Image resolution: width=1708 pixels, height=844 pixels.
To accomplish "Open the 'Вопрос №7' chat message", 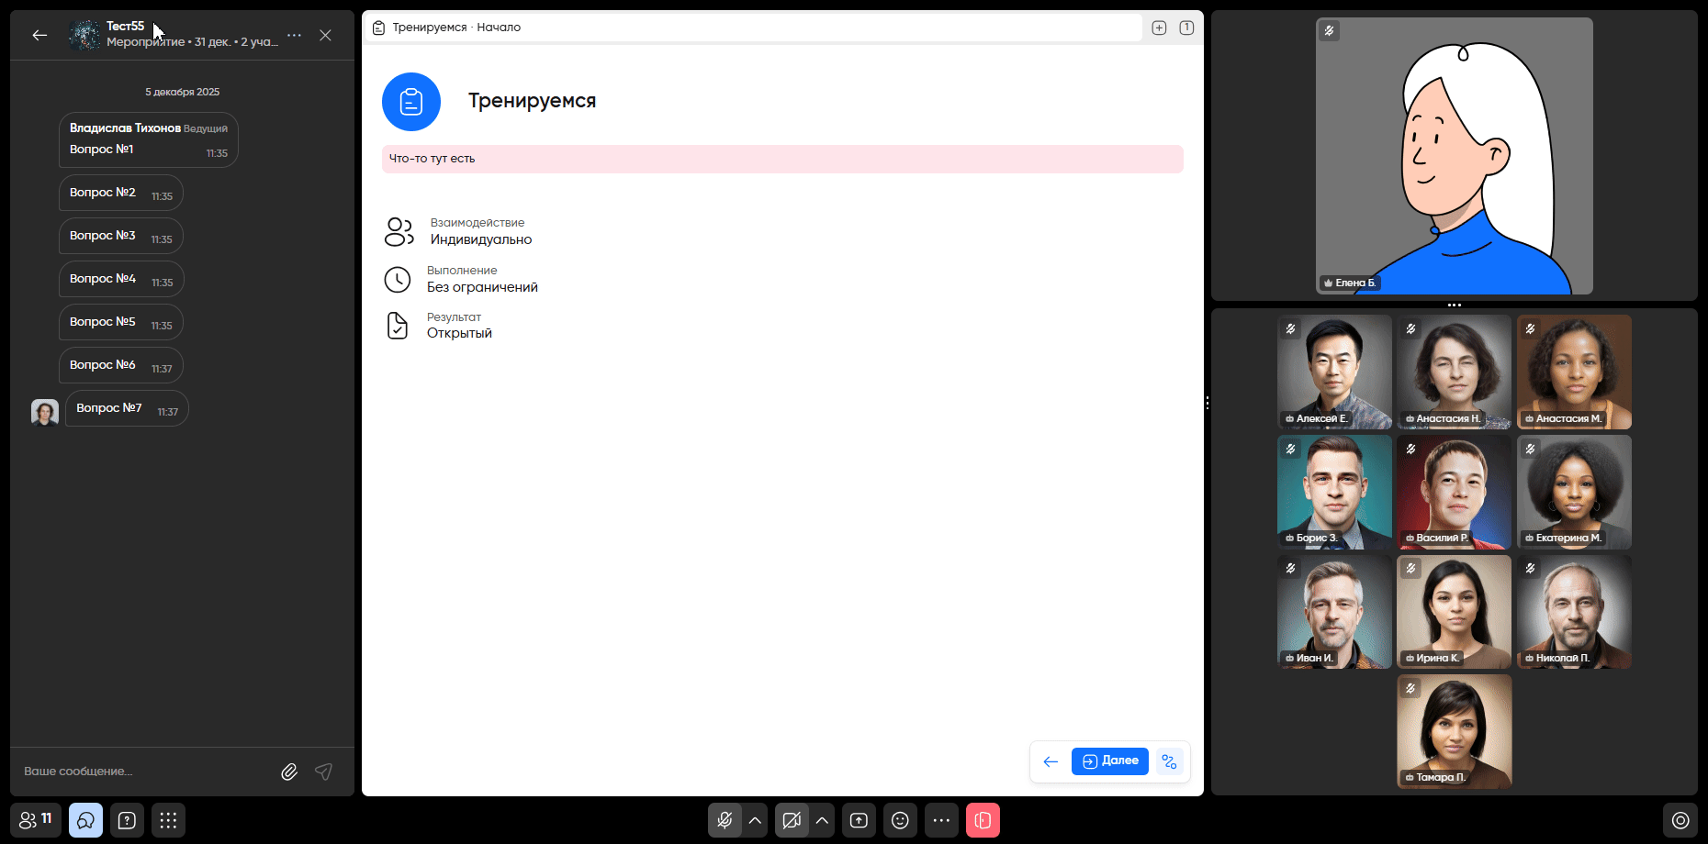I will pyautogui.click(x=127, y=409).
